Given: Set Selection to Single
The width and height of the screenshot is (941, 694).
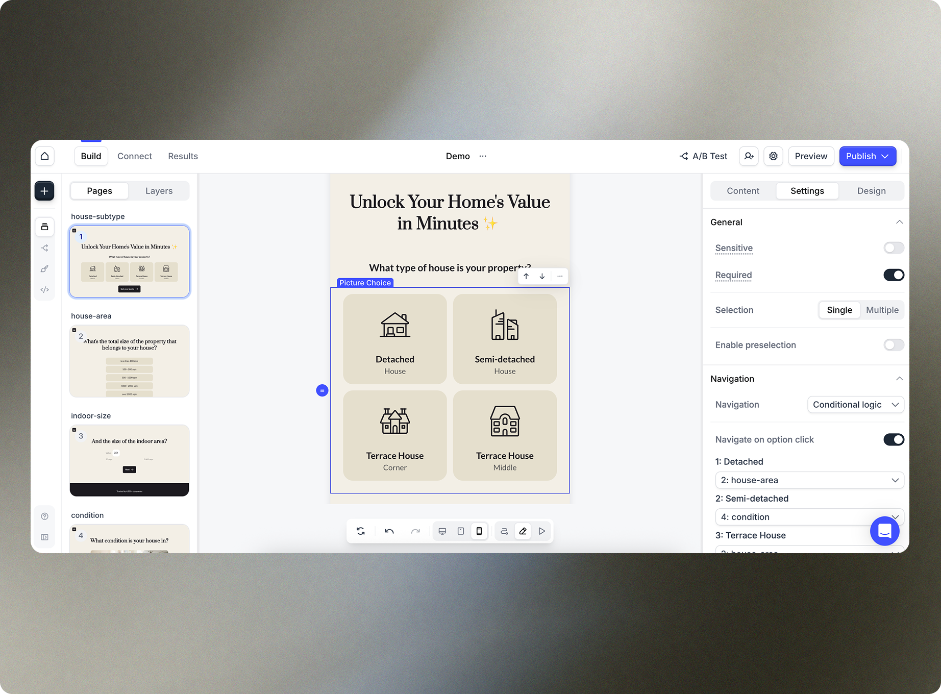Looking at the screenshot, I should point(839,310).
